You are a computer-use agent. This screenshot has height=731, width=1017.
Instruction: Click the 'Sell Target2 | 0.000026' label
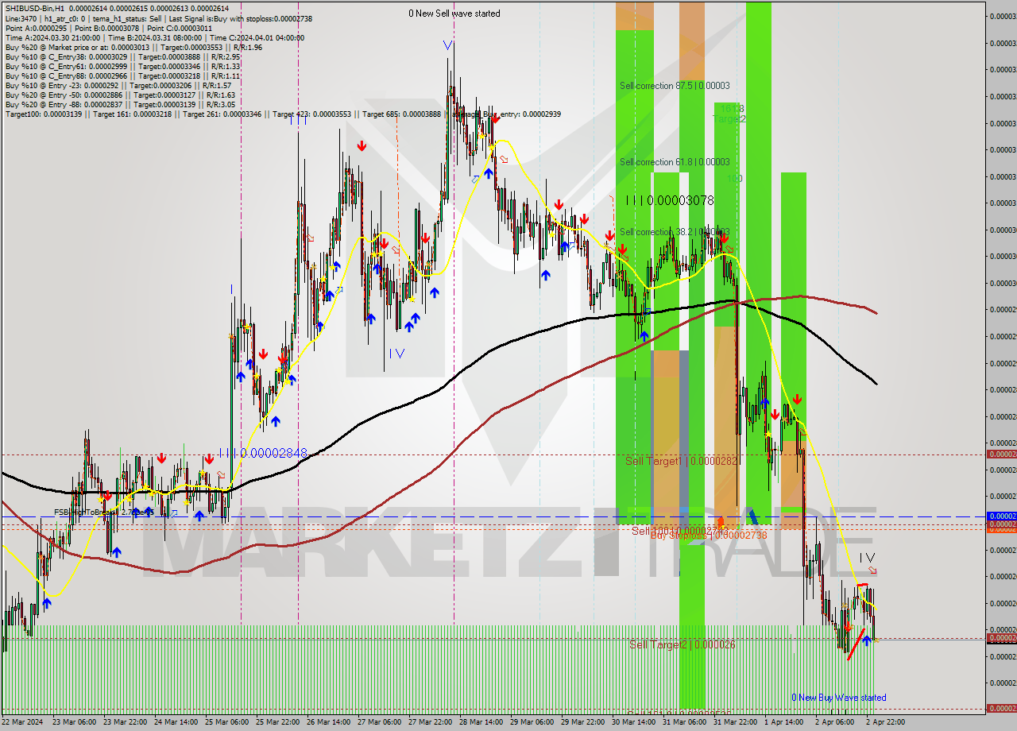682,644
